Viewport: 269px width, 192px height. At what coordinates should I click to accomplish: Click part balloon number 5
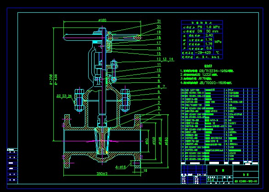pos(159,92)
